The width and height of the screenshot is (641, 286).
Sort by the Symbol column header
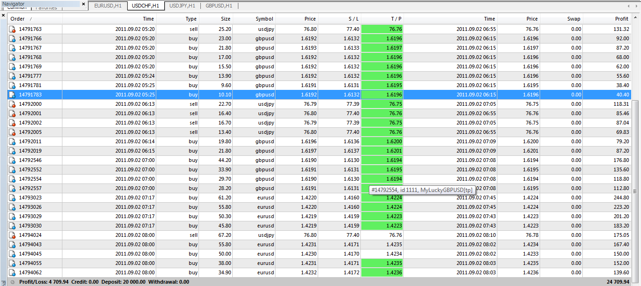[x=253, y=19]
